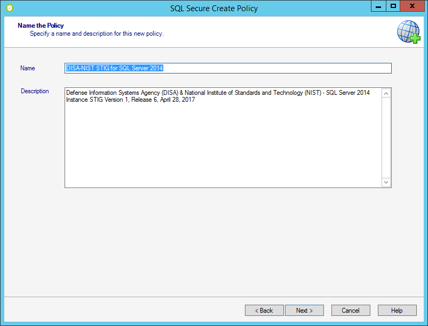Click the text "Instance STIG Version 1, Release 6"
This screenshot has width=428, height=326.
[112, 100]
